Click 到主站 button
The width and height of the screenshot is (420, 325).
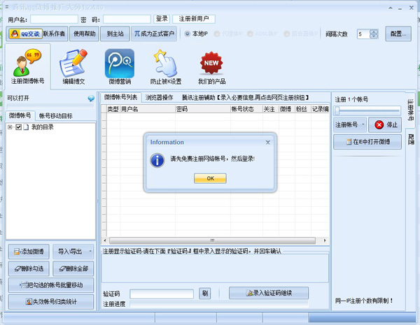[115, 34]
